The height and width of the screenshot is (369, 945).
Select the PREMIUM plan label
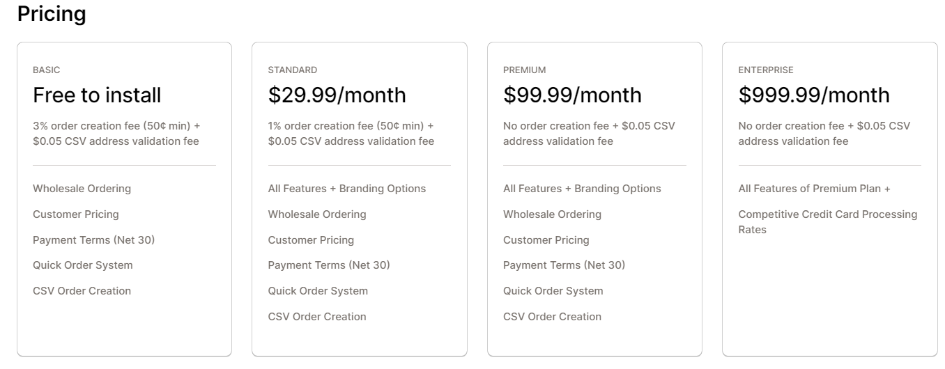pos(525,70)
